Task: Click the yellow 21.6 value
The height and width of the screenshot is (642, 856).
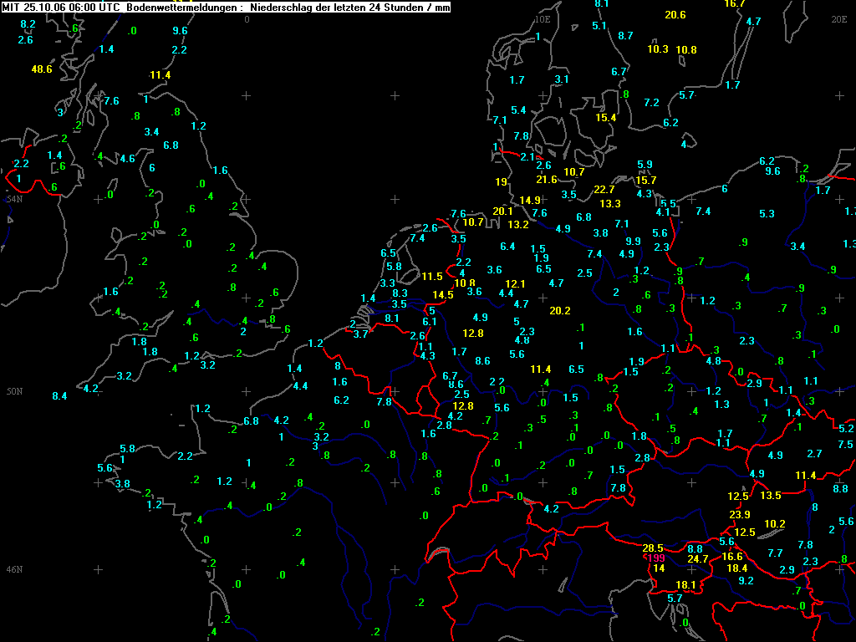Action: (547, 180)
